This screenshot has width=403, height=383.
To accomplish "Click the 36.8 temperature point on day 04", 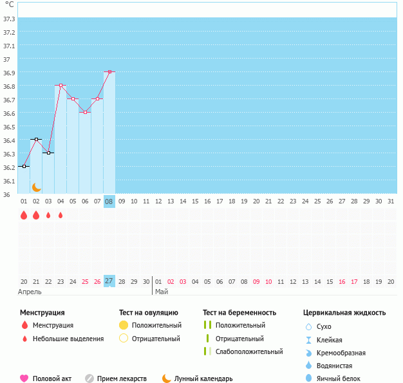I will pos(61,86).
